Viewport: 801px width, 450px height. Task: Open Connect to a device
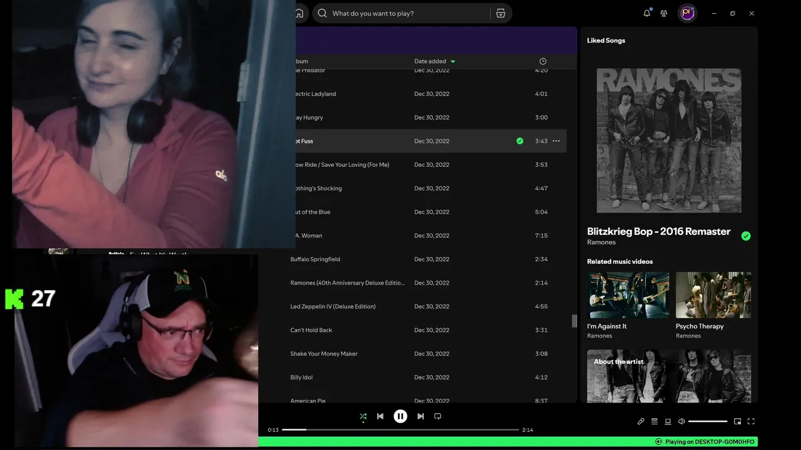tap(668, 421)
